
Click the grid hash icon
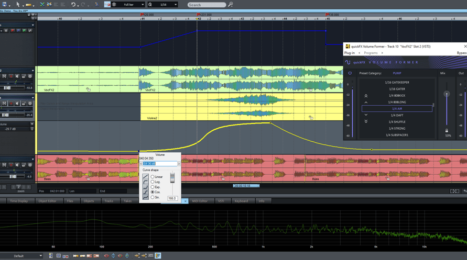114,5
